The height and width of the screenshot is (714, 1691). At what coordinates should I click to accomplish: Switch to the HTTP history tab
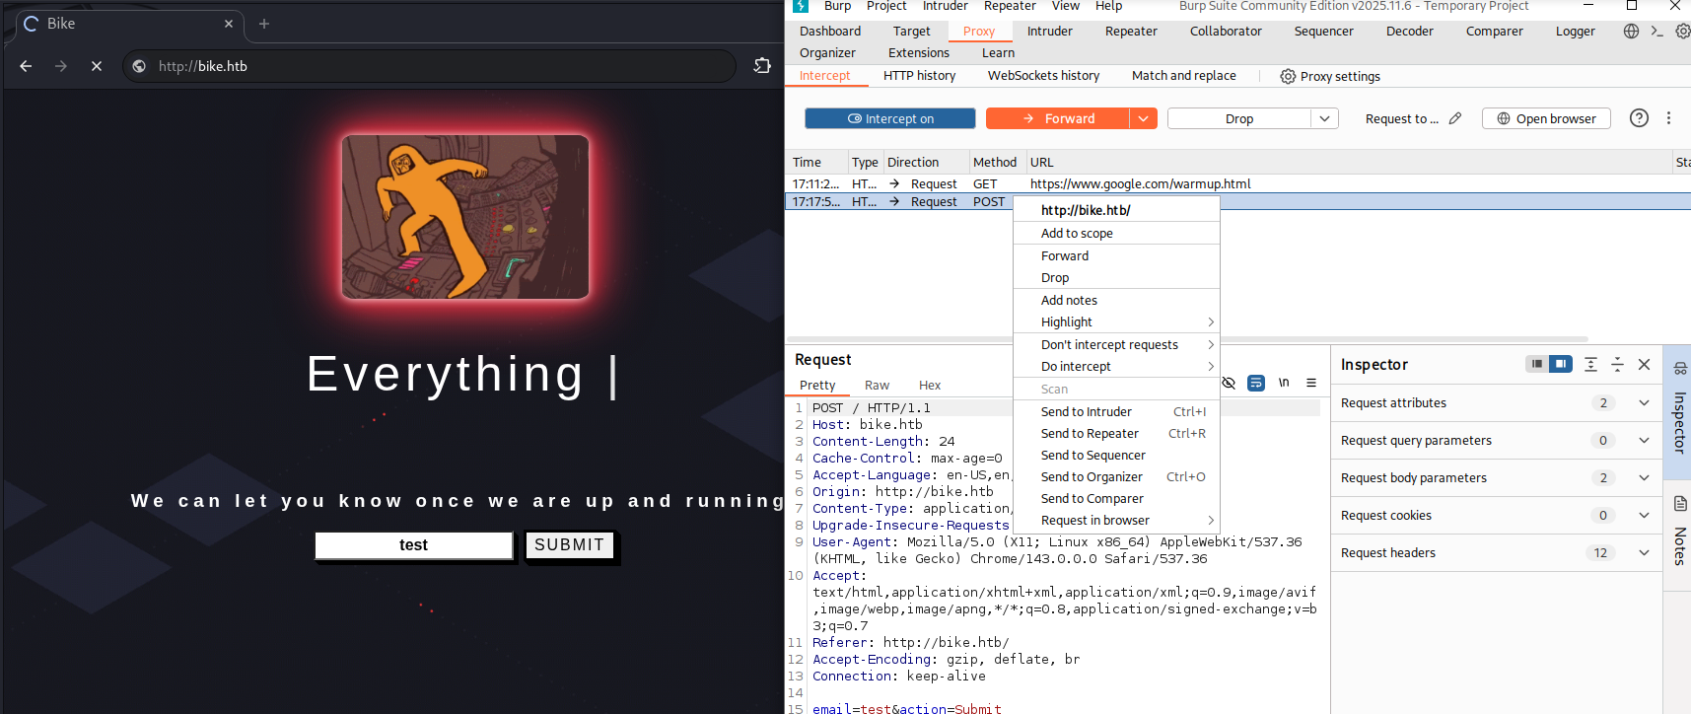coord(919,76)
